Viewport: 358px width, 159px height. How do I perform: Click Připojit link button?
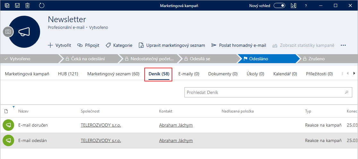pyautogui.click(x=88, y=46)
